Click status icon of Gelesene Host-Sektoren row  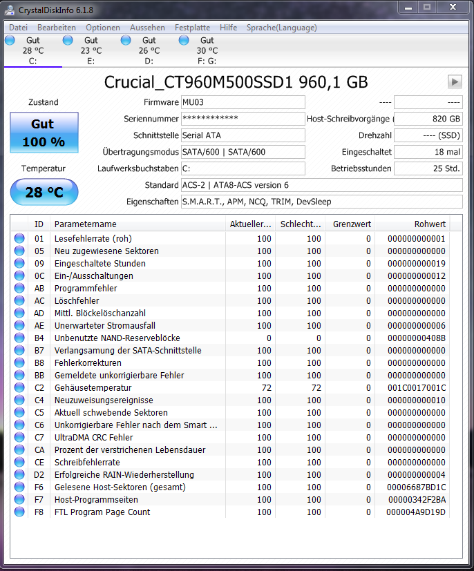coord(19,487)
